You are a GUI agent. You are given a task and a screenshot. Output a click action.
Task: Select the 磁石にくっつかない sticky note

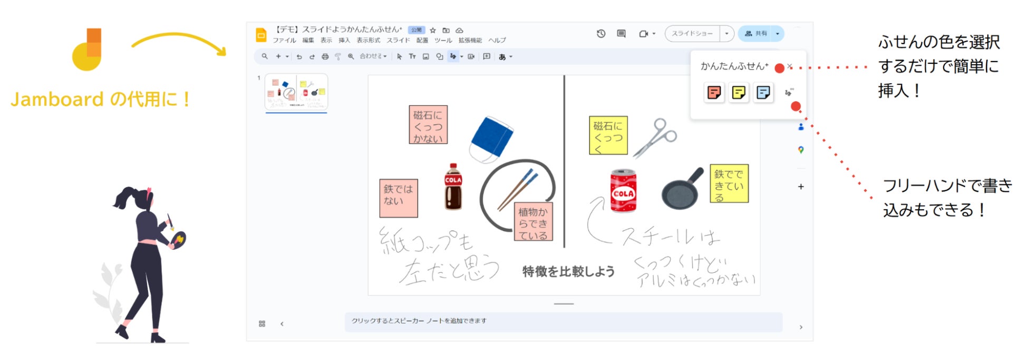point(428,125)
